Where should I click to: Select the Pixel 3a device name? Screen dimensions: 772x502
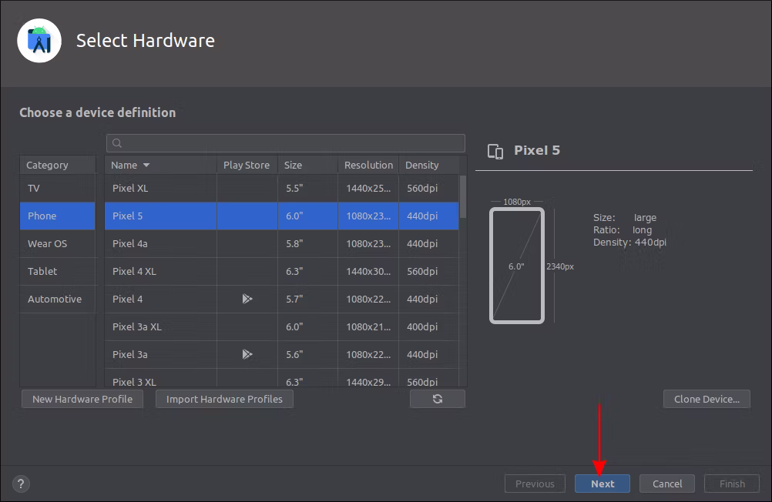130,354
